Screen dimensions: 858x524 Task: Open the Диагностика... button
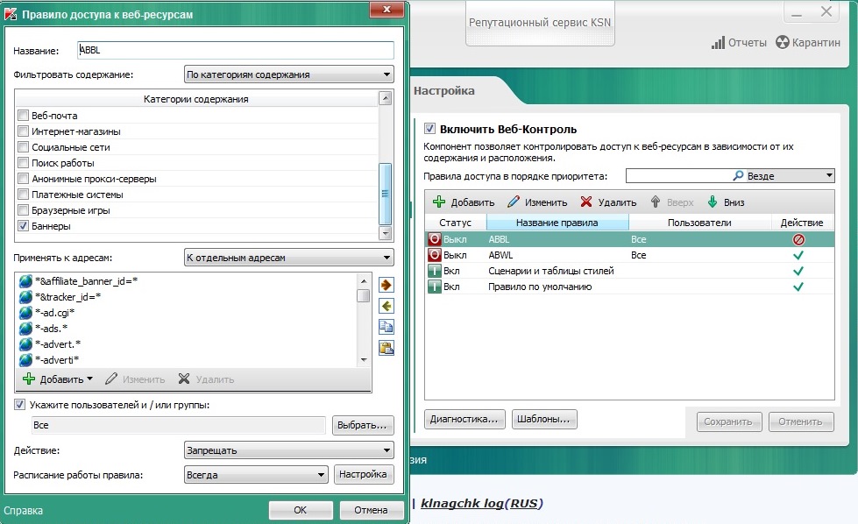pyautogui.click(x=464, y=419)
